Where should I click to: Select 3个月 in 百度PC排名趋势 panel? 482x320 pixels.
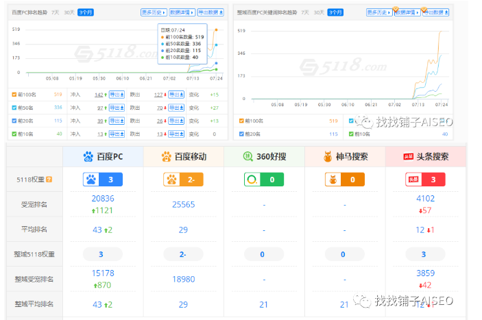(x=86, y=12)
